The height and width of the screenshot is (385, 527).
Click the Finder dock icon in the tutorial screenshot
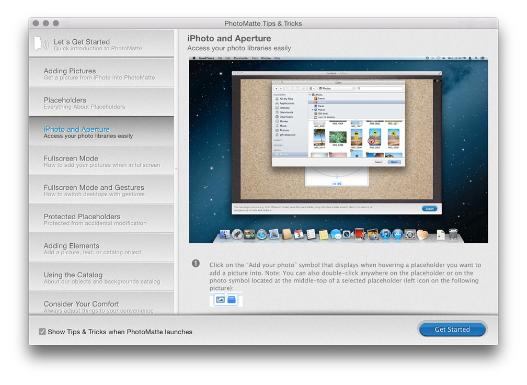224,234
